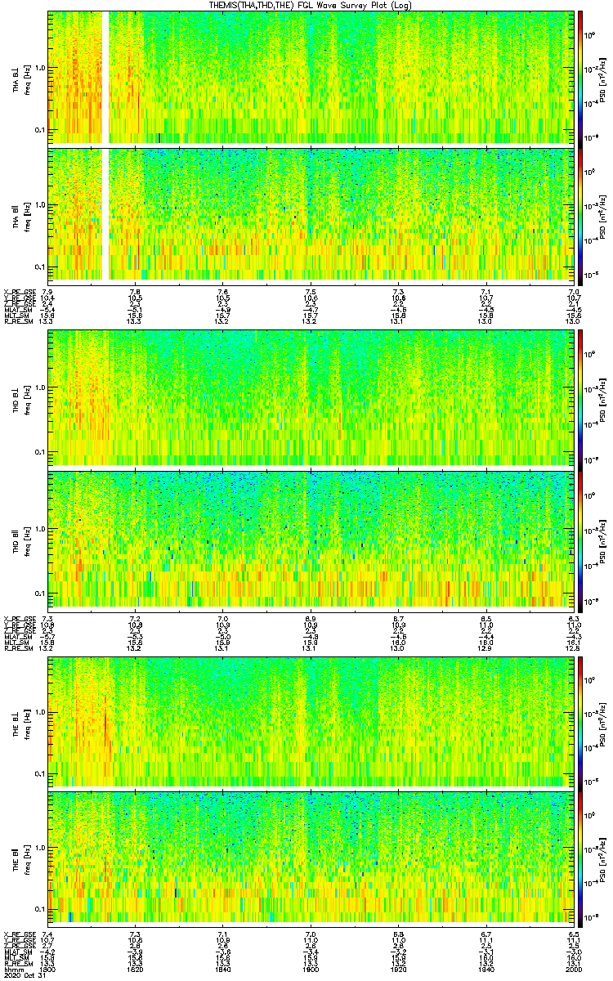Click inside the THE B-parallel spectrogram panel
Viewport: 613px width, 981px height.
[311, 858]
